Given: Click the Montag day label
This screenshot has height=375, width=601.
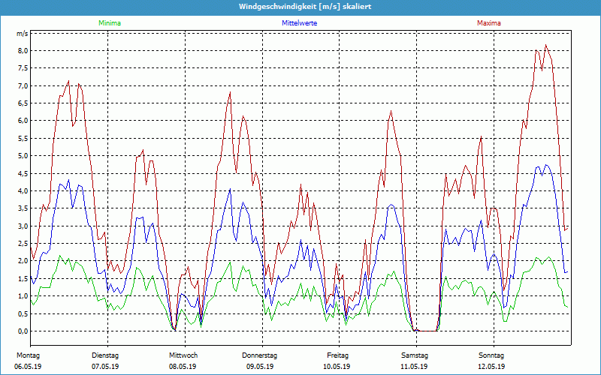Looking at the screenshot, I should (x=28, y=355).
